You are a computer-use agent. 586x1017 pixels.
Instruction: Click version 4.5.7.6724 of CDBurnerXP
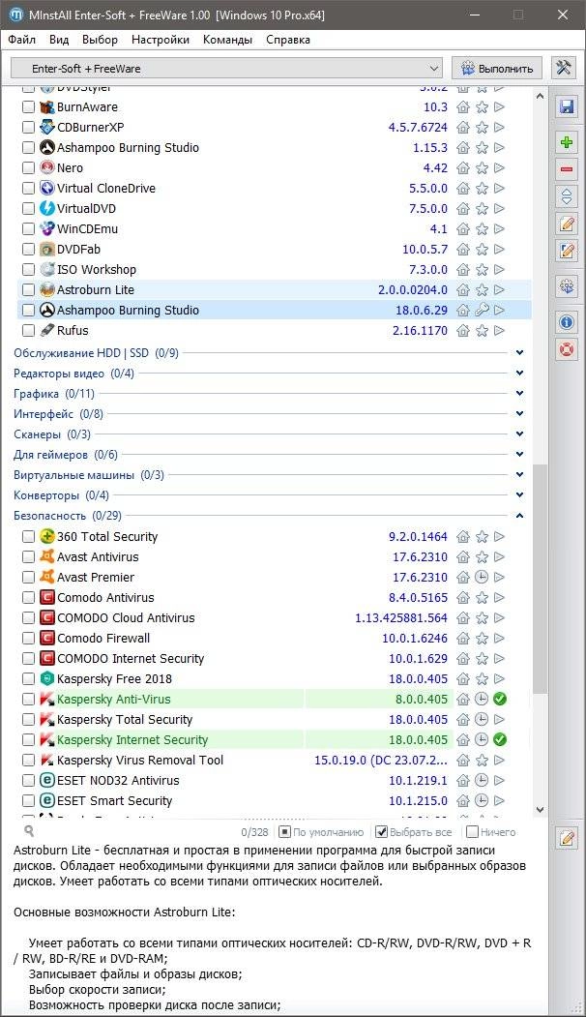[x=418, y=127]
